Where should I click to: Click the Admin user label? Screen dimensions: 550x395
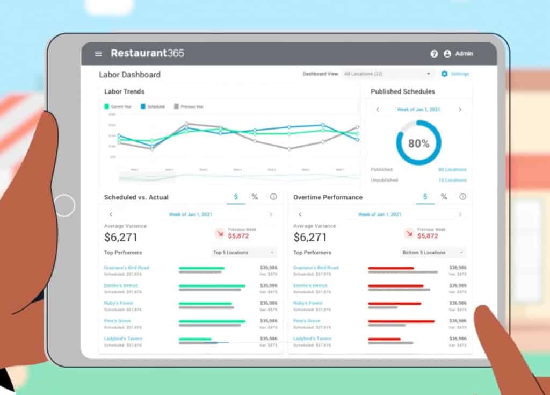[x=464, y=54]
